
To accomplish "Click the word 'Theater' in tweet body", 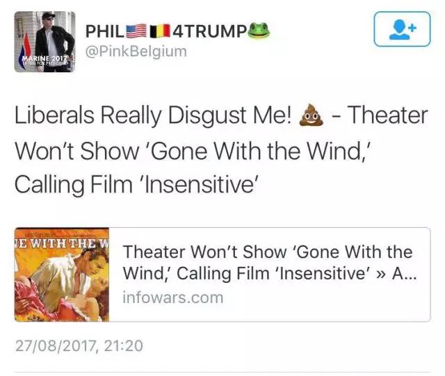I will (388, 115).
